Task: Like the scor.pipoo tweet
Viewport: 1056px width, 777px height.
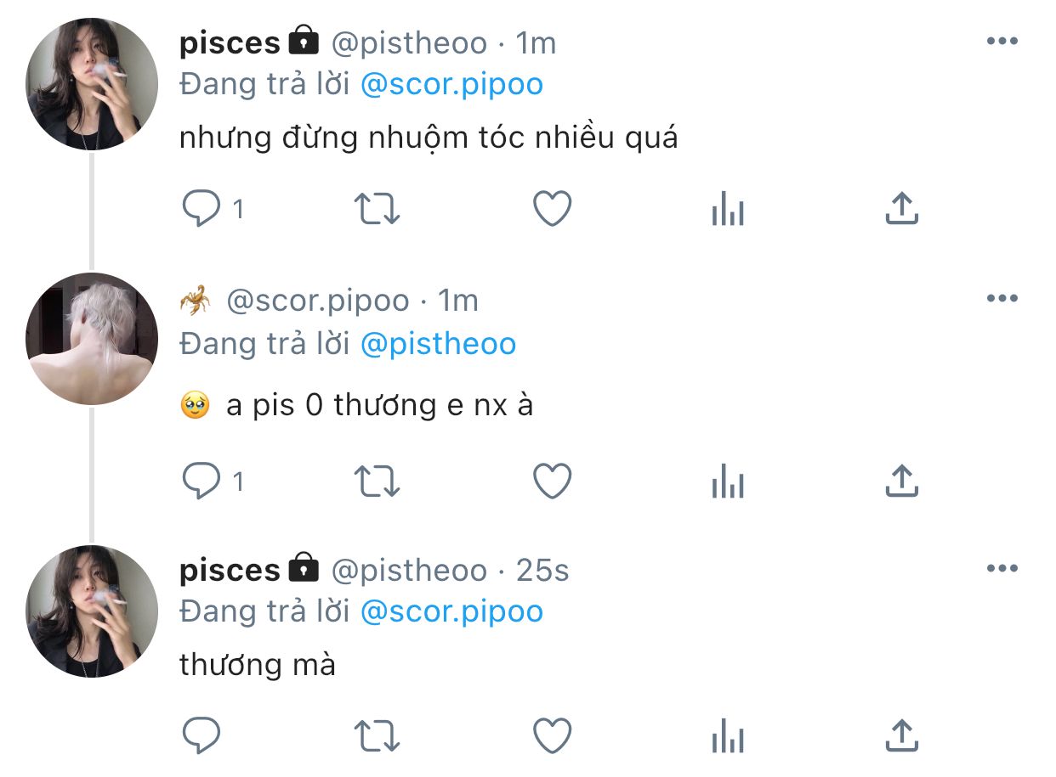Action: [552, 481]
